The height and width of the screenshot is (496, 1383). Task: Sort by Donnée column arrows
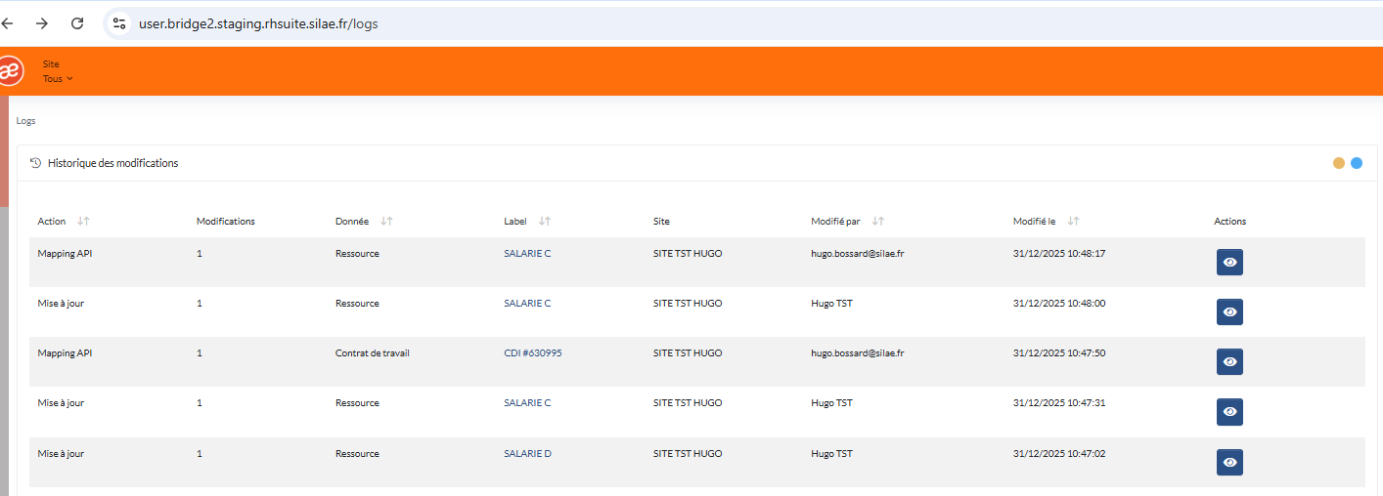[387, 222]
